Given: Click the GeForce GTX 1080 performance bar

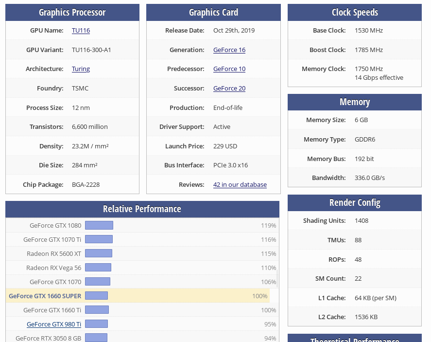Looking at the screenshot, I should (99, 225).
